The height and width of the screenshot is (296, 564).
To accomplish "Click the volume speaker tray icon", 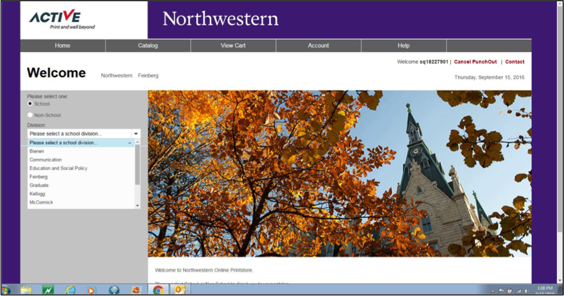I will (526, 291).
